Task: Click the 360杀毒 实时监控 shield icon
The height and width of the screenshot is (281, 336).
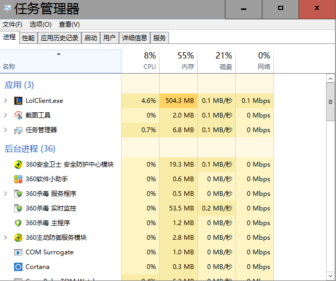Action: (18, 208)
